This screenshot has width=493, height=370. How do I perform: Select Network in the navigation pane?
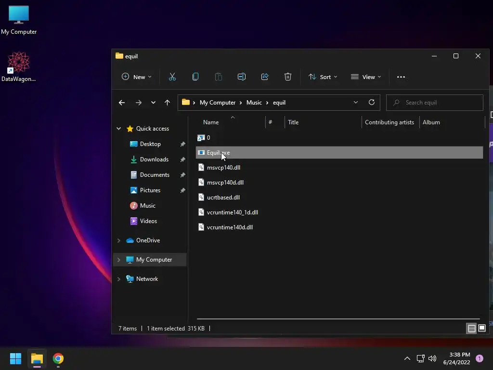click(x=147, y=279)
